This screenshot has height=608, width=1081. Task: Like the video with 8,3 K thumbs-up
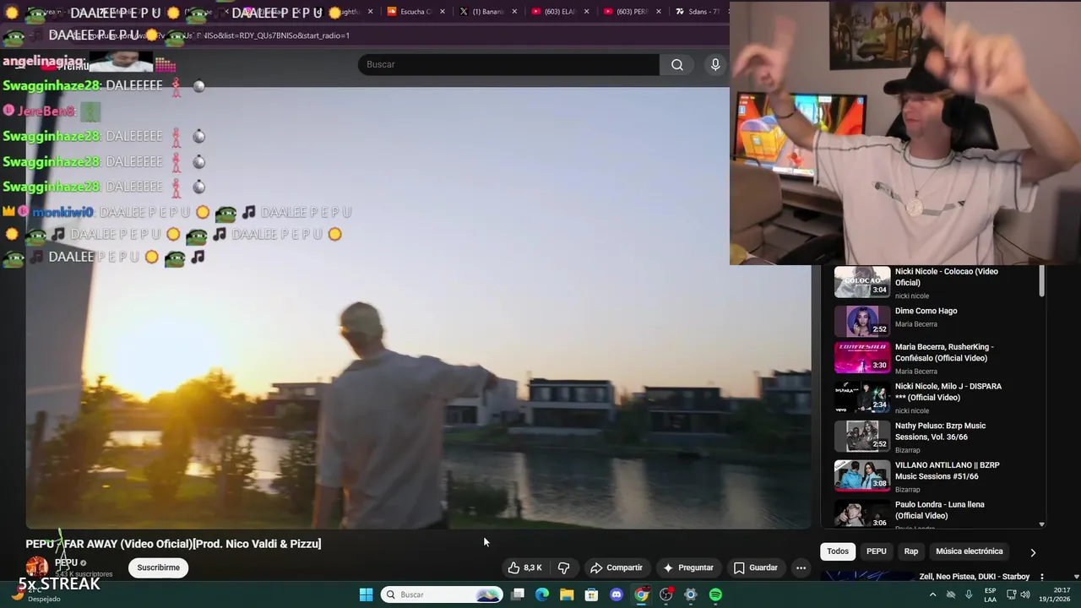[x=524, y=568]
